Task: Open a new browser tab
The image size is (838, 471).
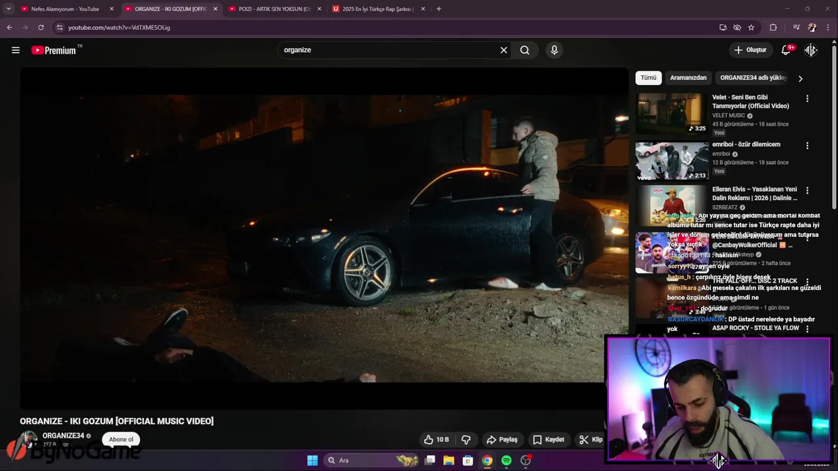Action: [439, 9]
